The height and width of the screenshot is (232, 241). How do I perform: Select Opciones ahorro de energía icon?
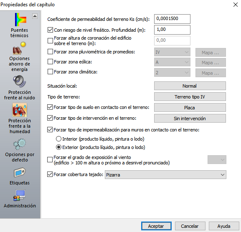[x=20, y=48]
